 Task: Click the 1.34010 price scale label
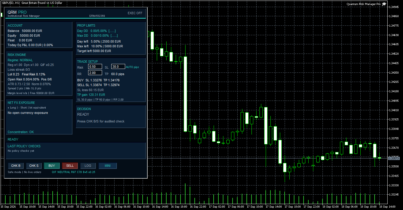394,110
